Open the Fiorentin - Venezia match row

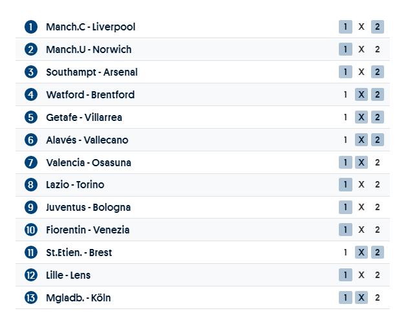click(88, 230)
